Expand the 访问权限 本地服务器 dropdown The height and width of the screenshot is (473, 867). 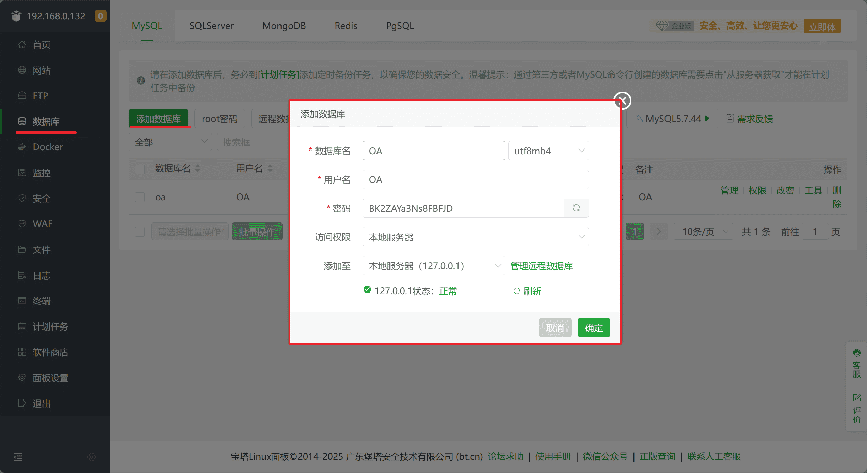click(475, 237)
